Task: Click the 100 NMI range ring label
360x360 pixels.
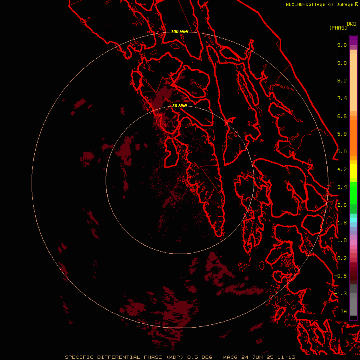Action: (180, 32)
